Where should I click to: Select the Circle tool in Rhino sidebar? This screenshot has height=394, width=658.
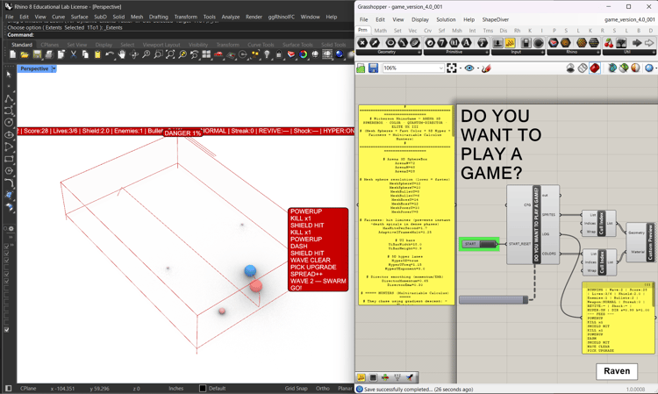[x=9, y=123]
